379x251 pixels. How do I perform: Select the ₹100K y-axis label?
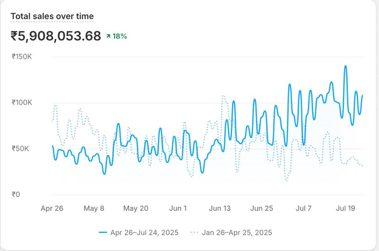(x=22, y=103)
